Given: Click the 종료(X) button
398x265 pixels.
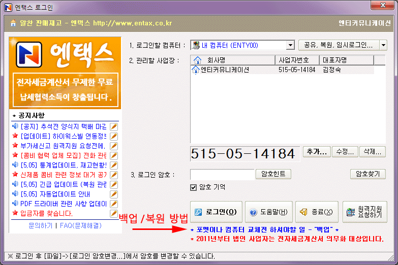Looking at the screenshot, I should coord(317,212).
